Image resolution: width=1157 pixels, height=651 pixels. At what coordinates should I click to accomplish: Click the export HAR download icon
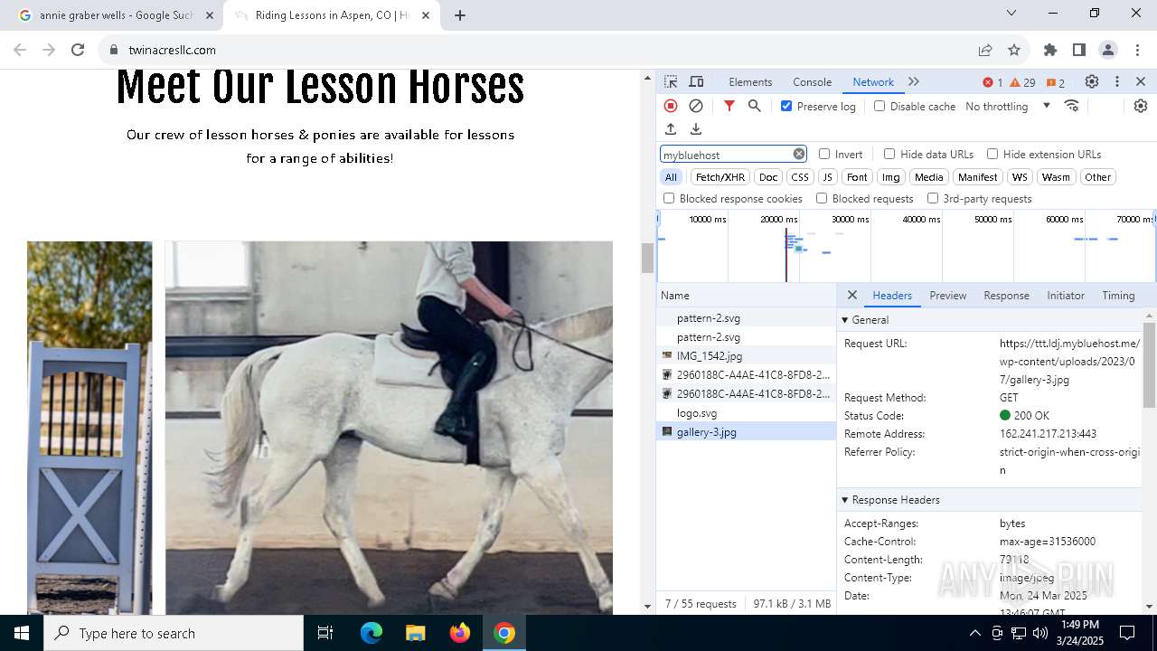coord(696,129)
